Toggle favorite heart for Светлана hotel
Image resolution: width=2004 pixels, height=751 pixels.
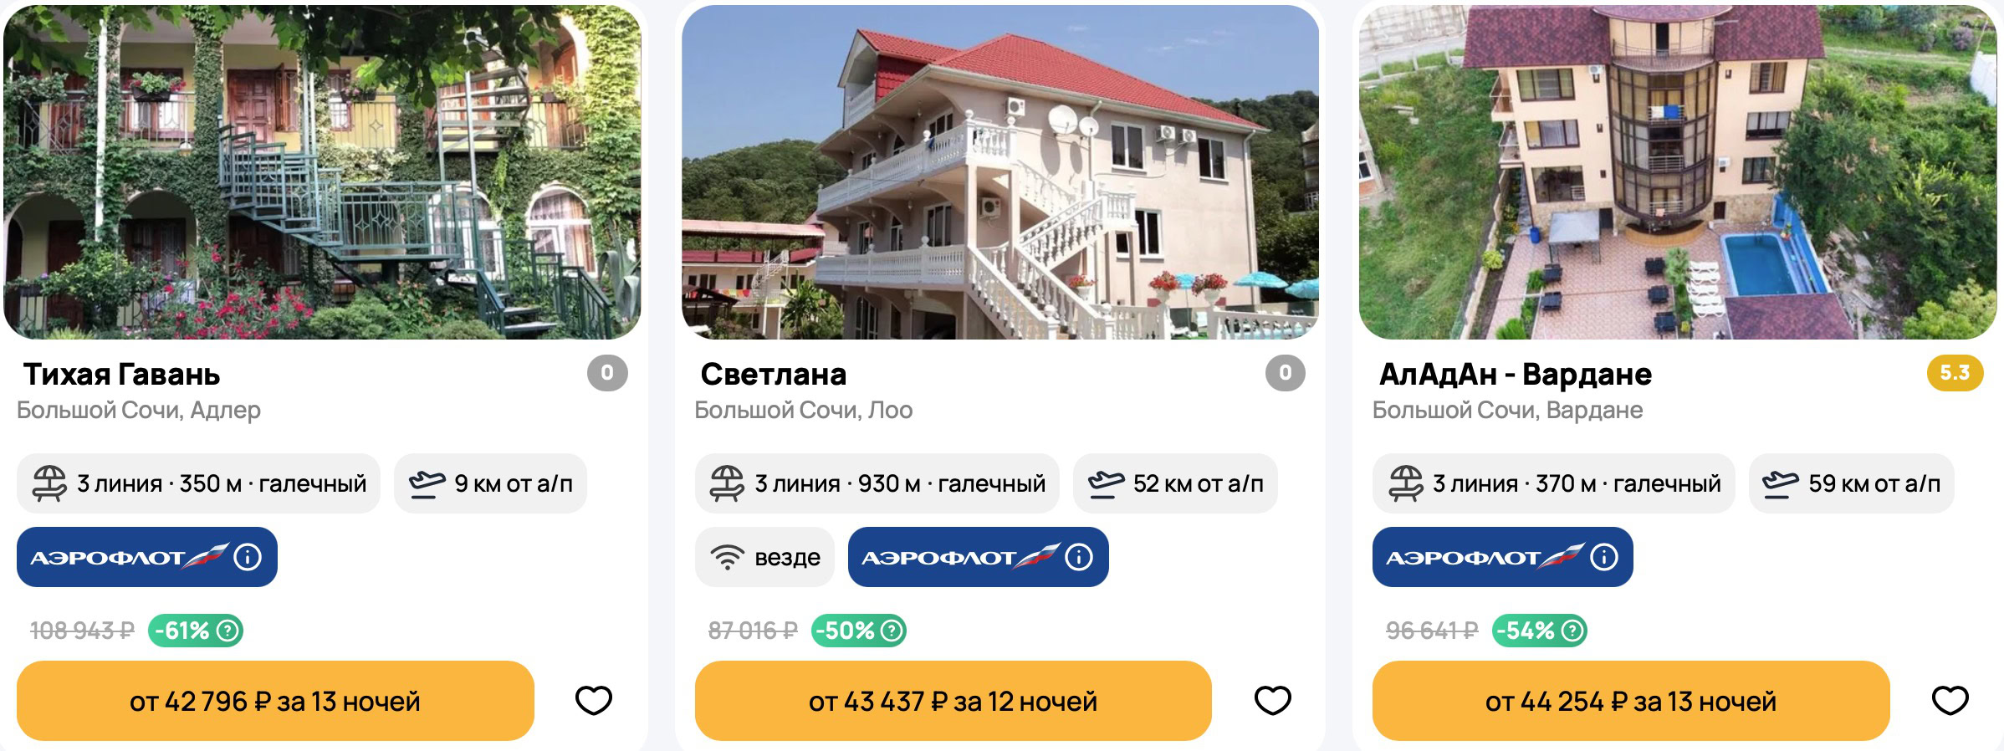click(1272, 700)
